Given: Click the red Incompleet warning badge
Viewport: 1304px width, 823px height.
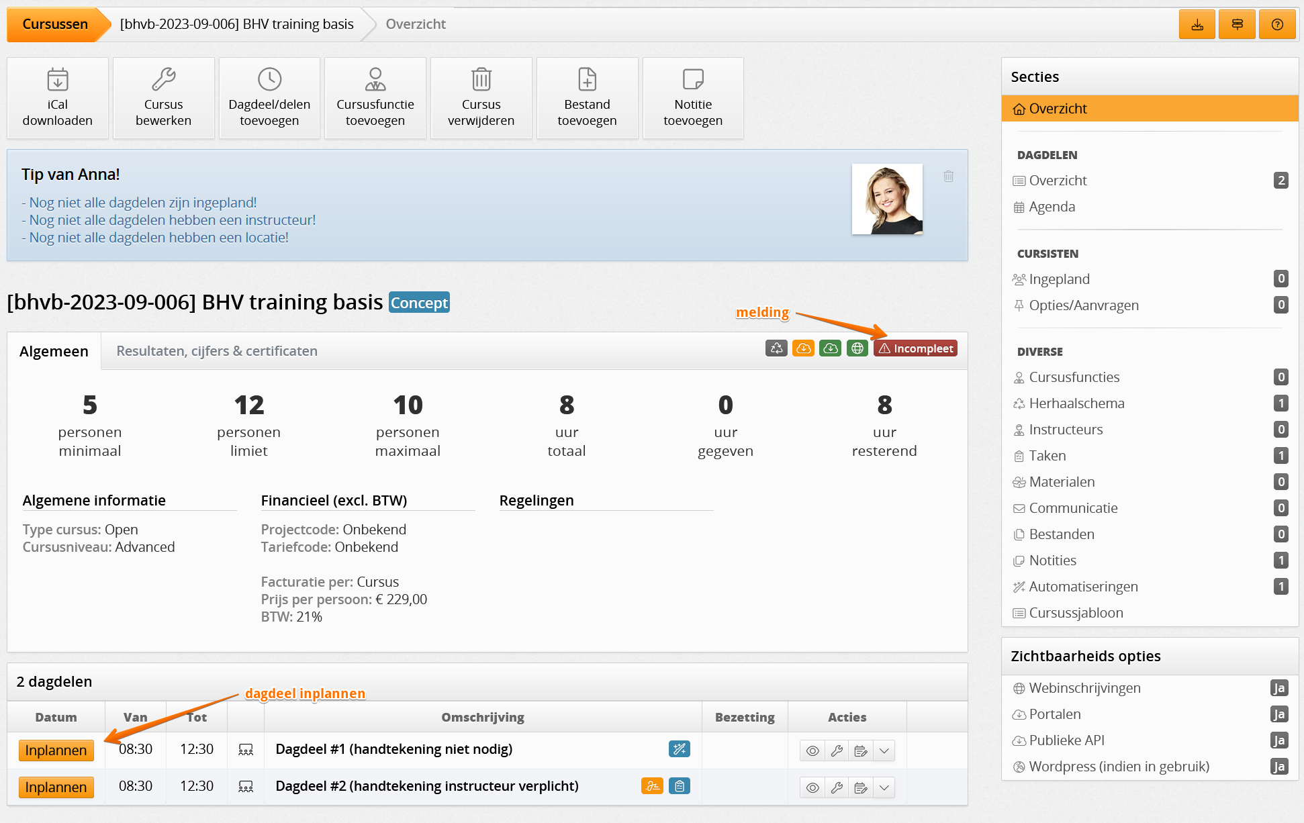Looking at the screenshot, I should pos(915,348).
